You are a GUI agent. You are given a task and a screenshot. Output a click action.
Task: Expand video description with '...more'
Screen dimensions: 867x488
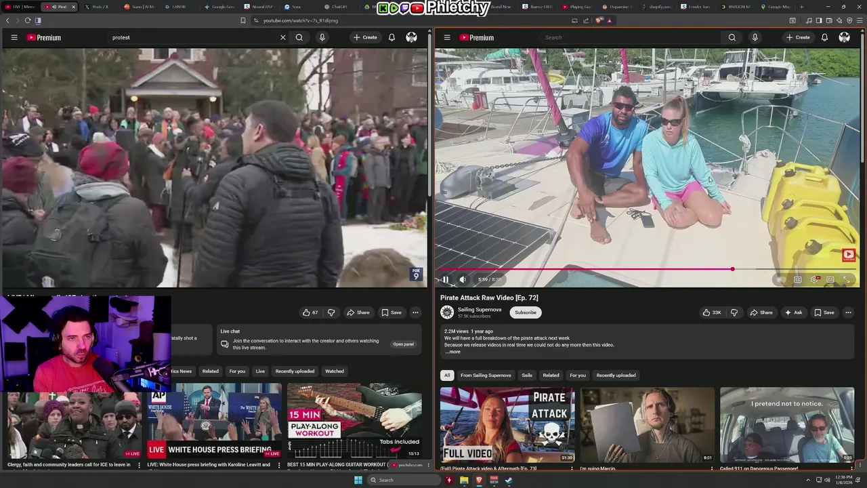click(x=452, y=352)
